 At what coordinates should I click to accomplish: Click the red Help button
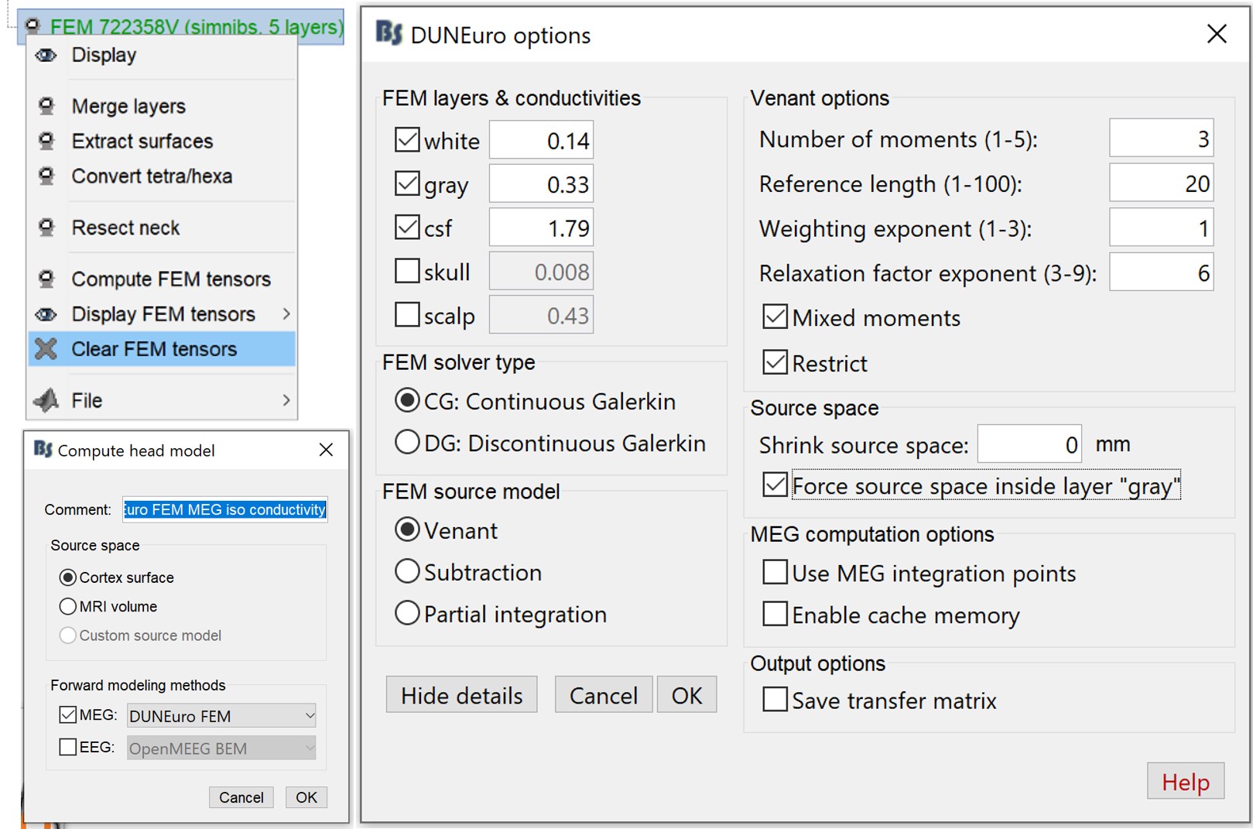coord(1185,782)
